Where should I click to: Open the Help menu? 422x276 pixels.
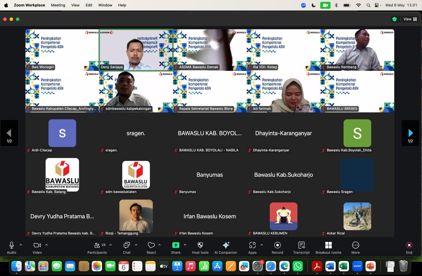coord(122,5)
